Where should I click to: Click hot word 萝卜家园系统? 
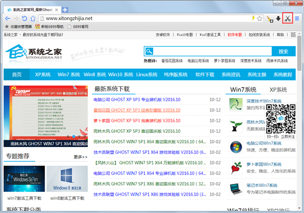tap(224, 61)
